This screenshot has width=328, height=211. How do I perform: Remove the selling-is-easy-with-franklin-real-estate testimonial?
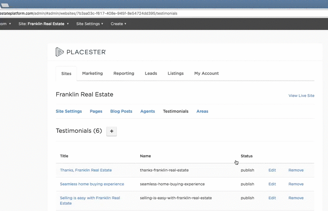pyautogui.click(x=296, y=198)
